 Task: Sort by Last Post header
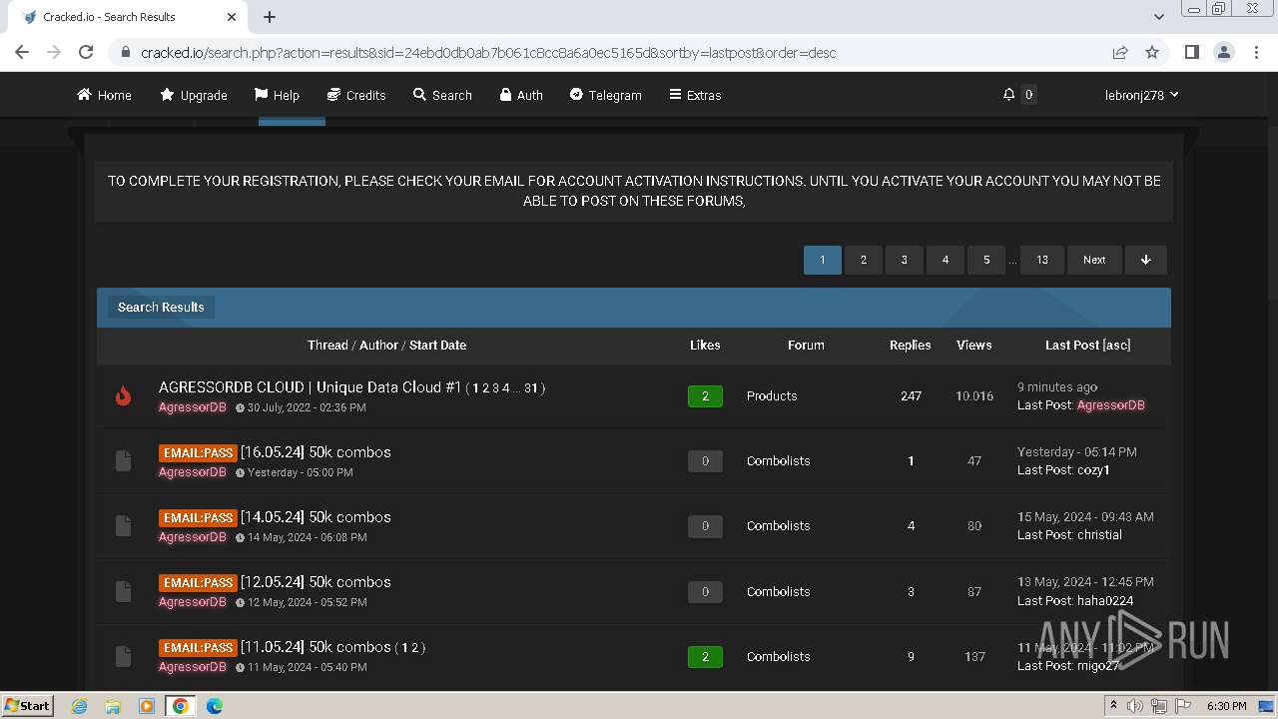[1072, 345]
